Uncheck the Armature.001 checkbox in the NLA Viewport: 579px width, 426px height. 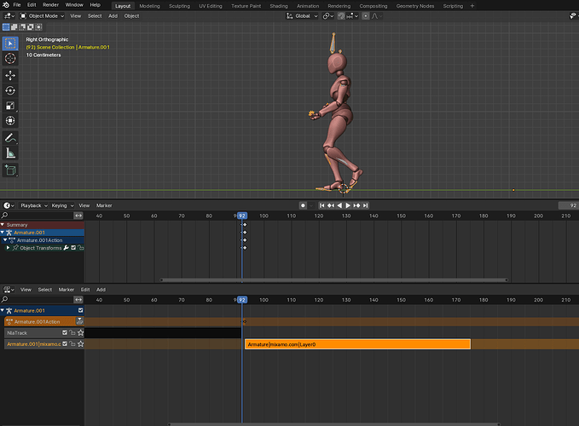click(80, 311)
